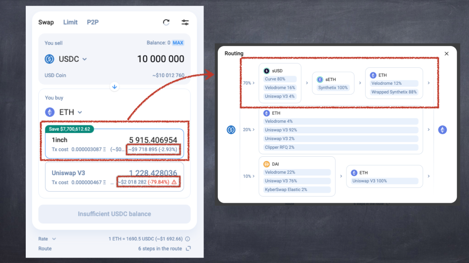Click 'Balance: 0' text
Viewport: 469px width, 263px height.
point(158,43)
